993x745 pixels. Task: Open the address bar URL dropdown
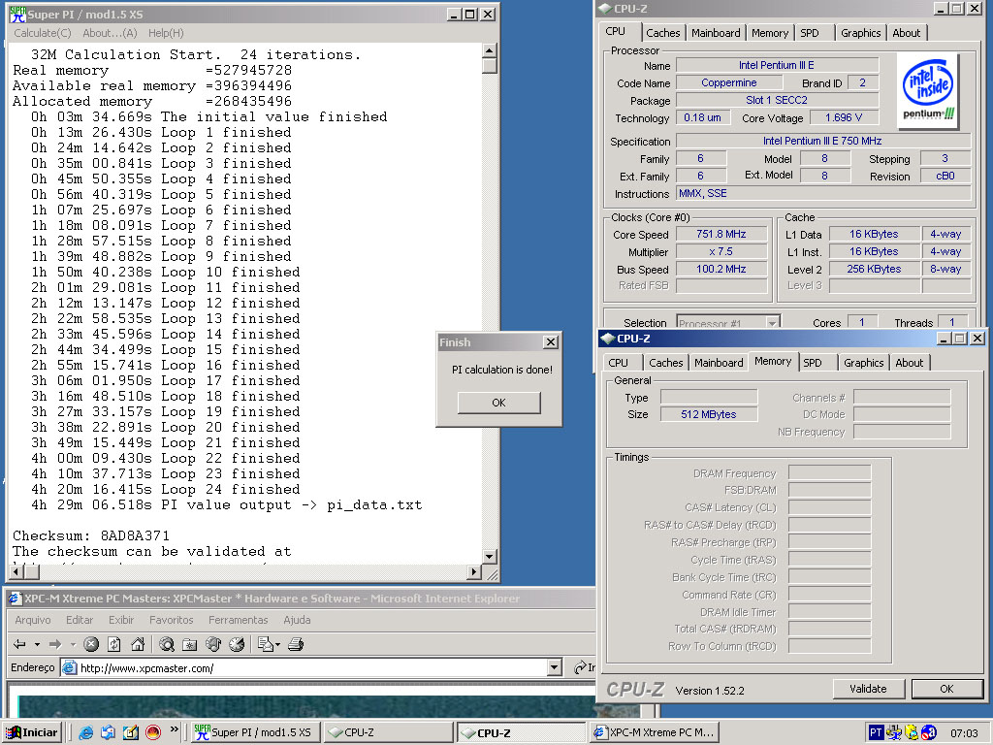[x=555, y=667]
